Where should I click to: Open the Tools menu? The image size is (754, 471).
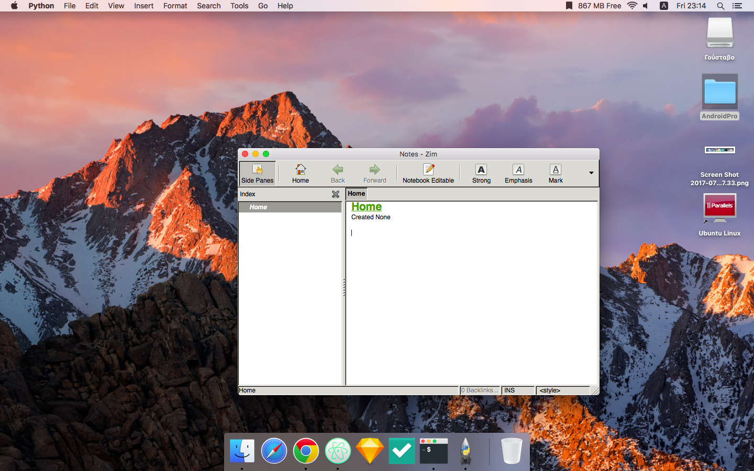(239, 6)
